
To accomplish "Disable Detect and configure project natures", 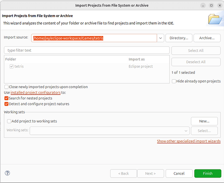I will point(7,104).
